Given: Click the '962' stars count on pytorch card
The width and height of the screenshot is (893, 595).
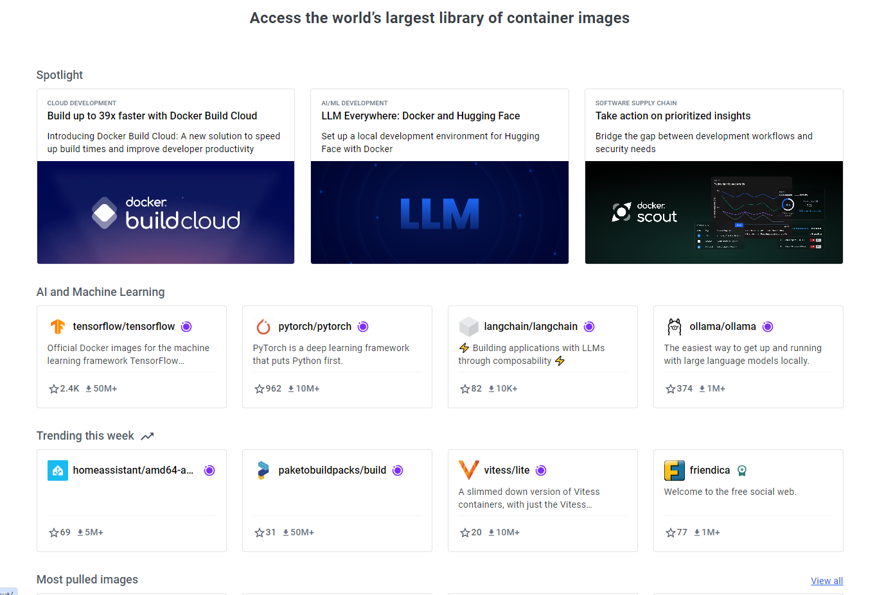Looking at the screenshot, I should [x=274, y=389].
